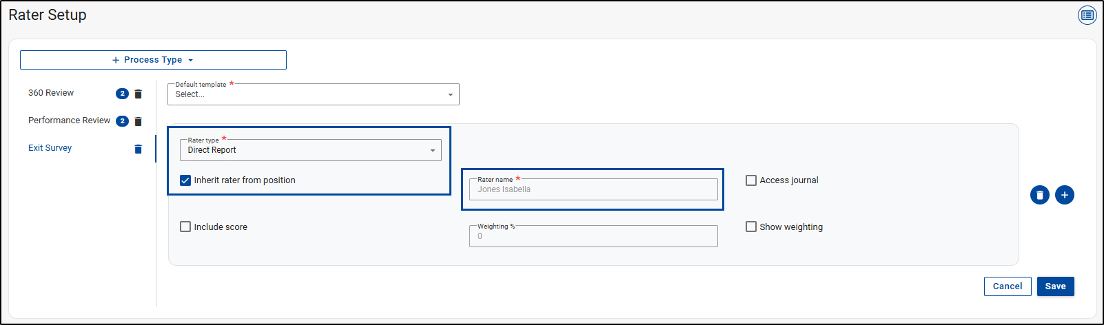Uncheck Inherit rater from position
Image resolution: width=1104 pixels, height=325 pixels.
pos(185,180)
